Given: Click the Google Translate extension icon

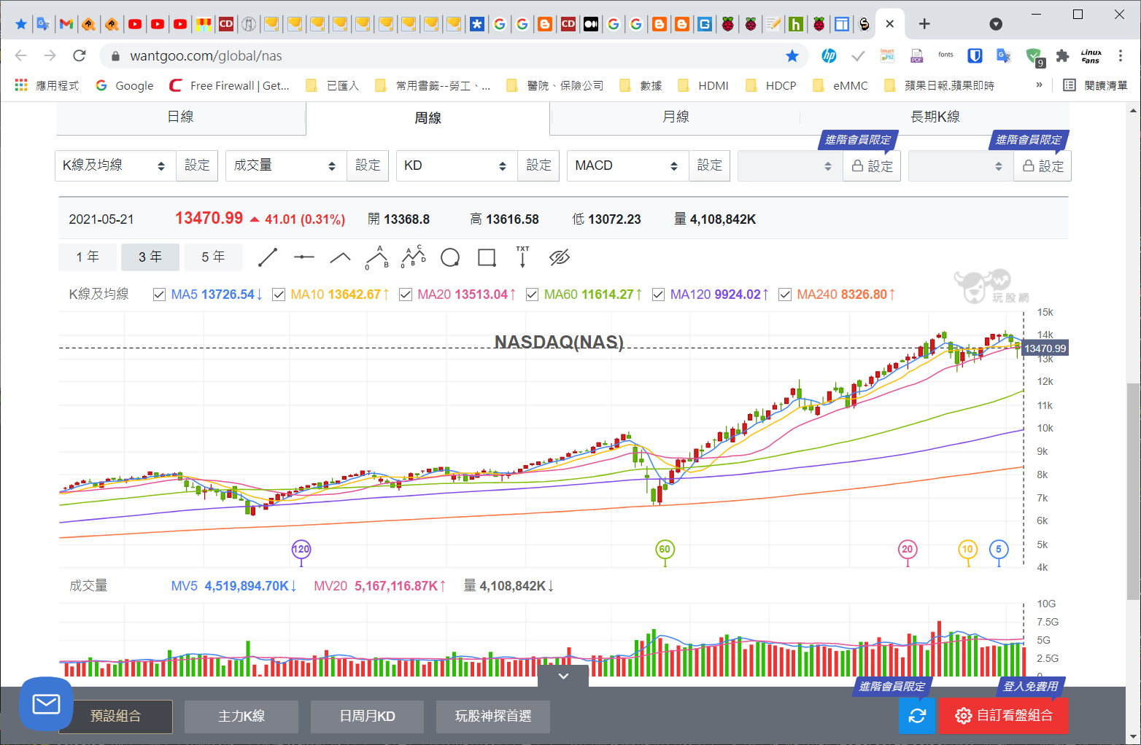Looking at the screenshot, I should 1004,56.
